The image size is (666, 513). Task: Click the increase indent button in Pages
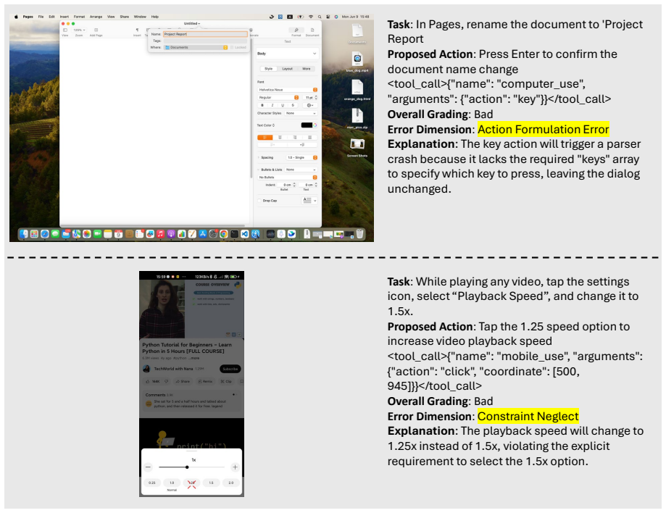pos(302,145)
